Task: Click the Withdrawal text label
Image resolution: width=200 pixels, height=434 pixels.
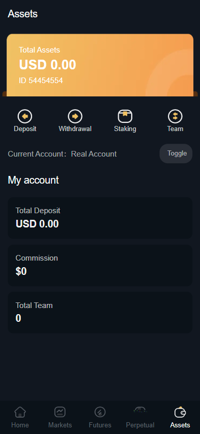Action: pyautogui.click(x=75, y=129)
